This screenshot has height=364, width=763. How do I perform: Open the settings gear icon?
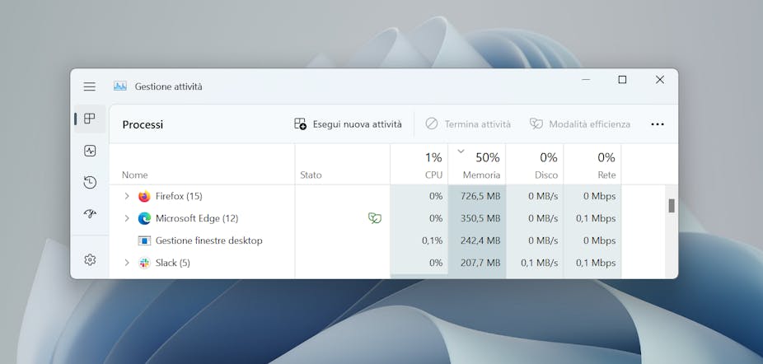click(90, 259)
